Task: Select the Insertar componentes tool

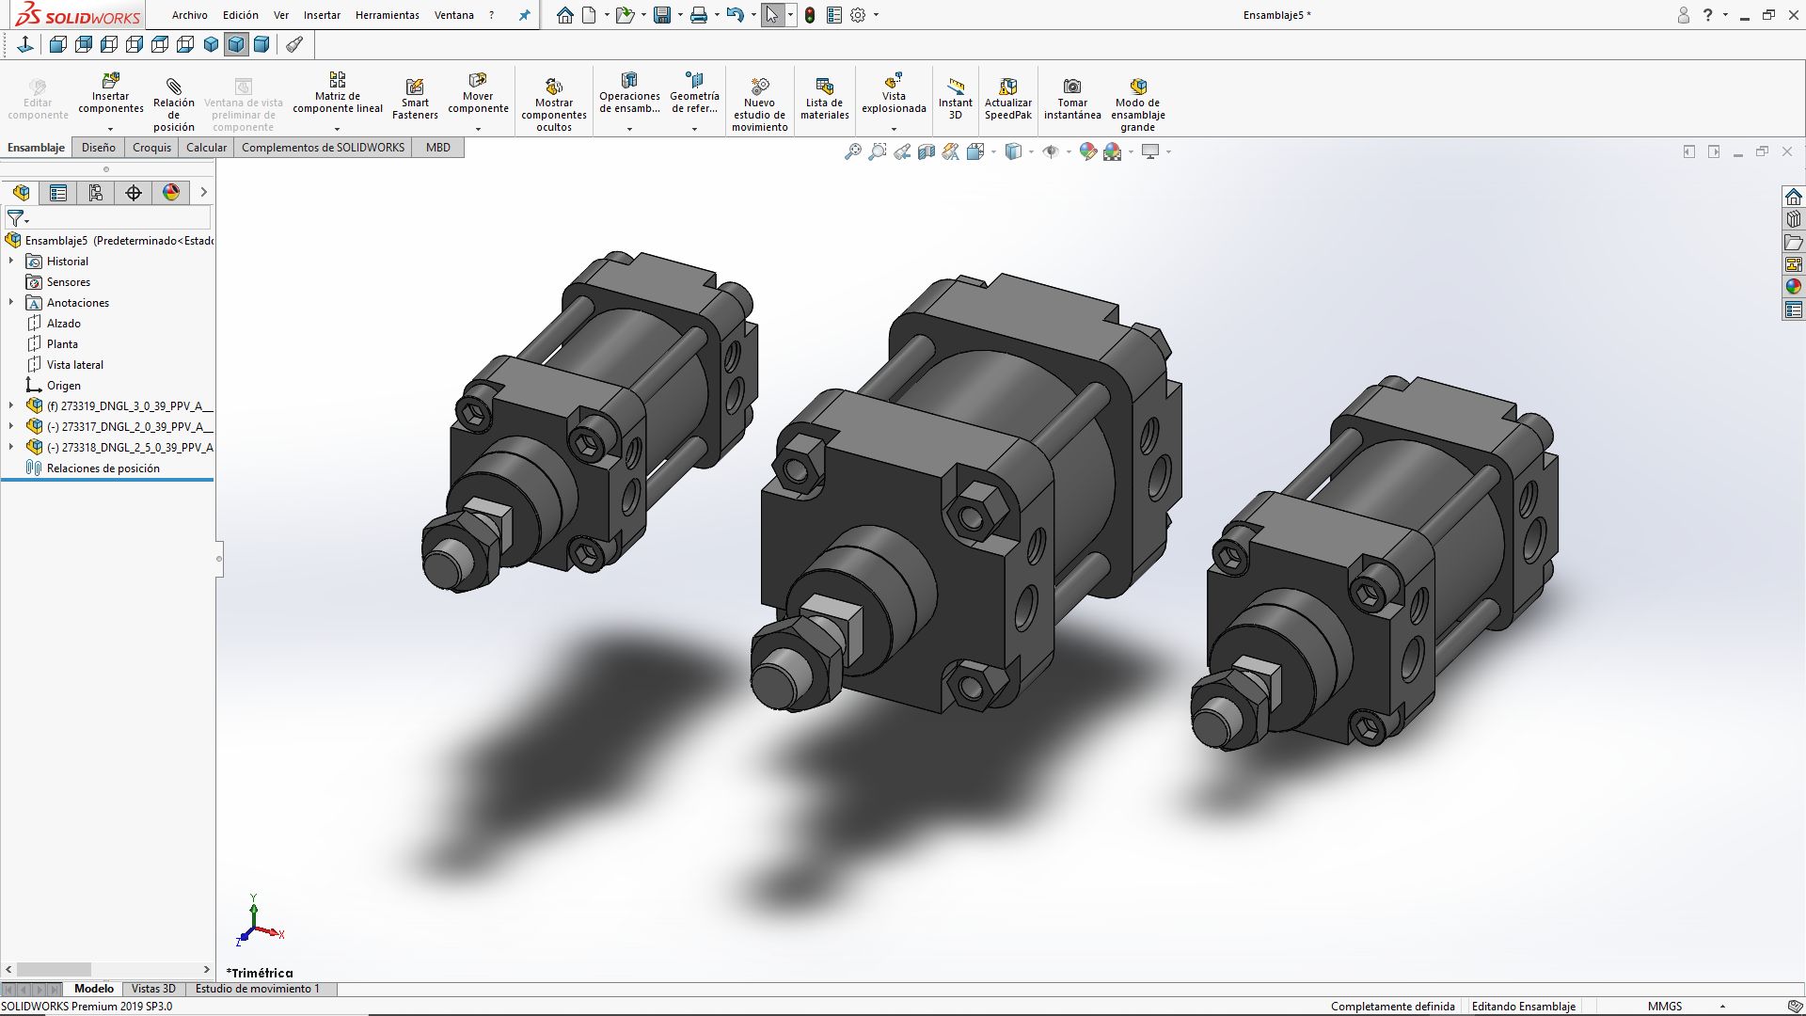Action: [110, 99]
